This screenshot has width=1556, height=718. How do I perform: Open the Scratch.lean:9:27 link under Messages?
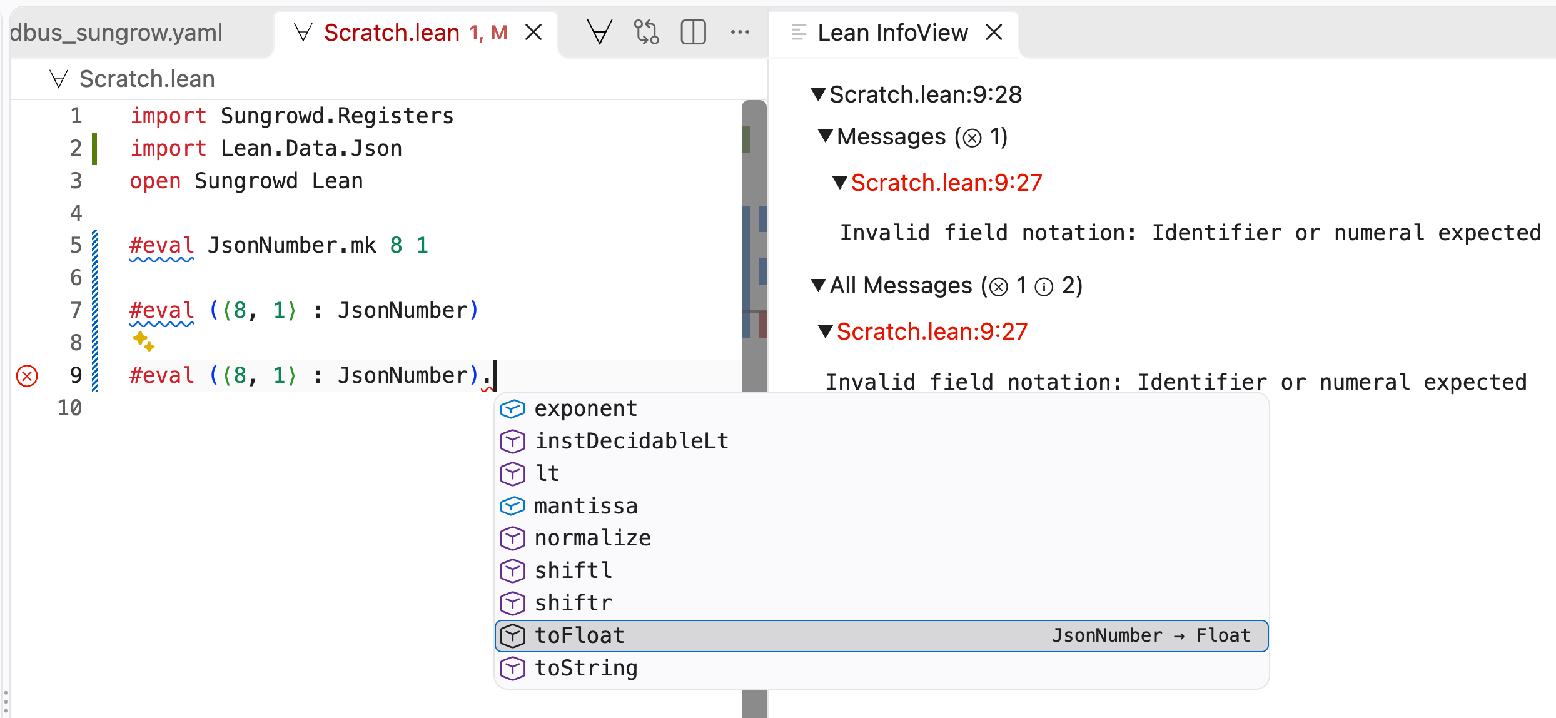[946, 183]
